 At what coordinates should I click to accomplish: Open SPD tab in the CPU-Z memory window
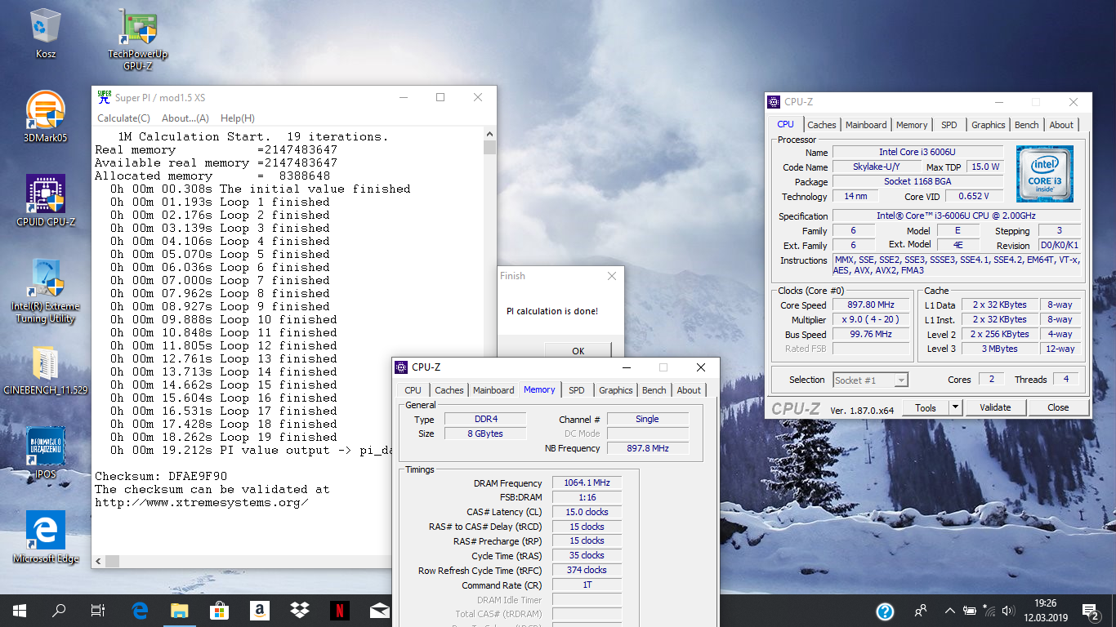(x=577, y=390)
